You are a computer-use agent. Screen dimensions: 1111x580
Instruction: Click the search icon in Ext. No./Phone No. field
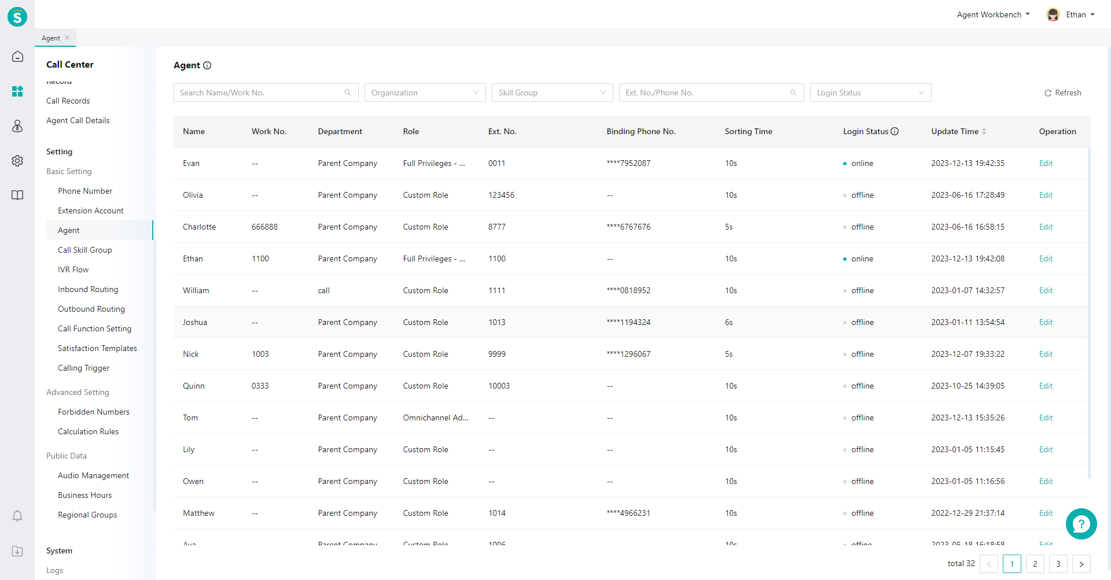(793, 93)
